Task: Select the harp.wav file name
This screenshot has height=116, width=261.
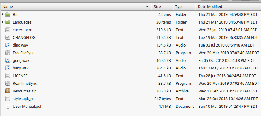Action: pos(21,68)
